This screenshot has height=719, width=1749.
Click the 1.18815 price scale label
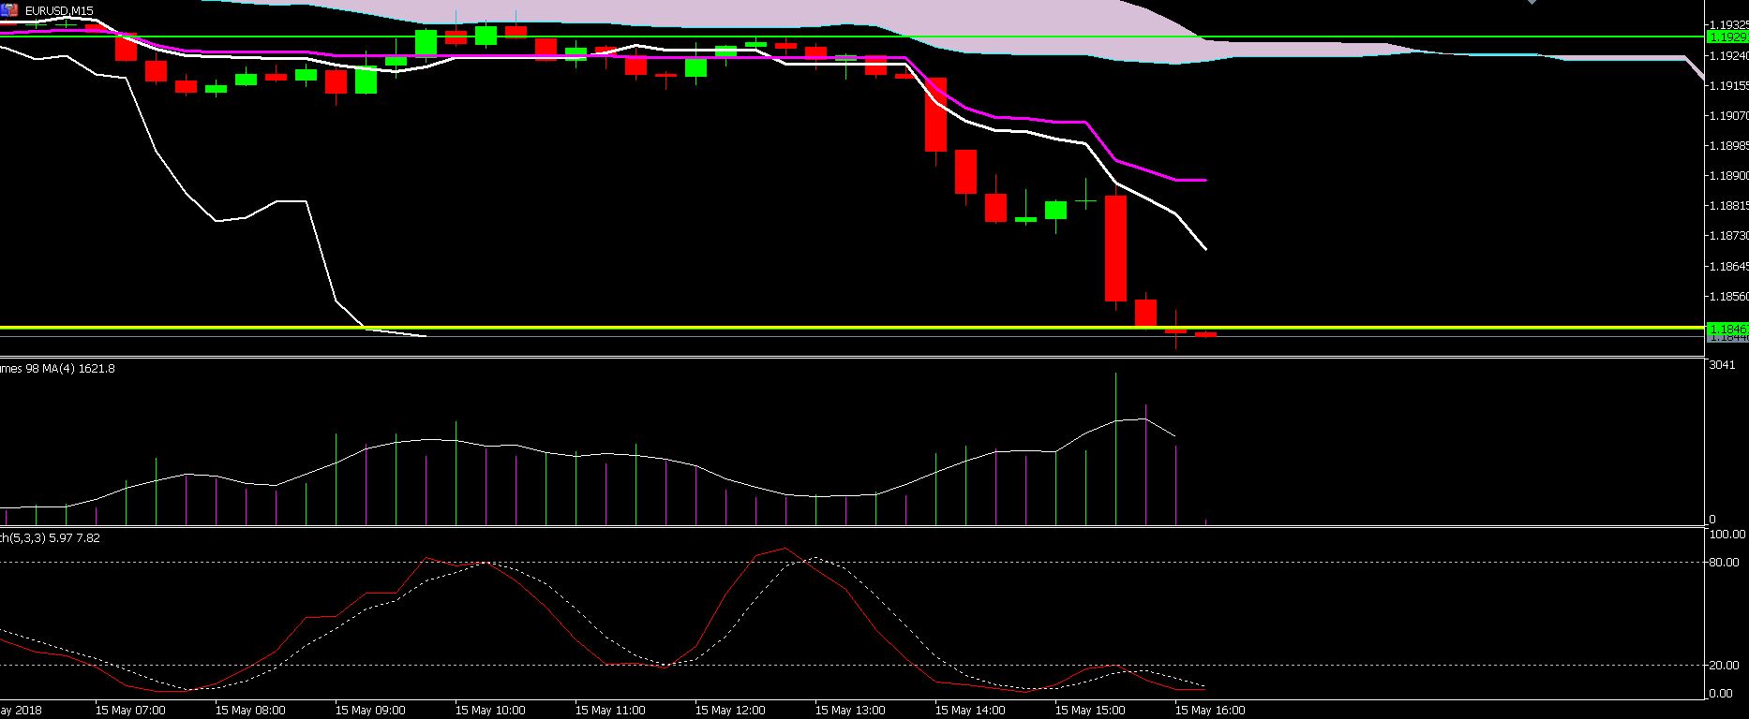tap(1728, 205)
